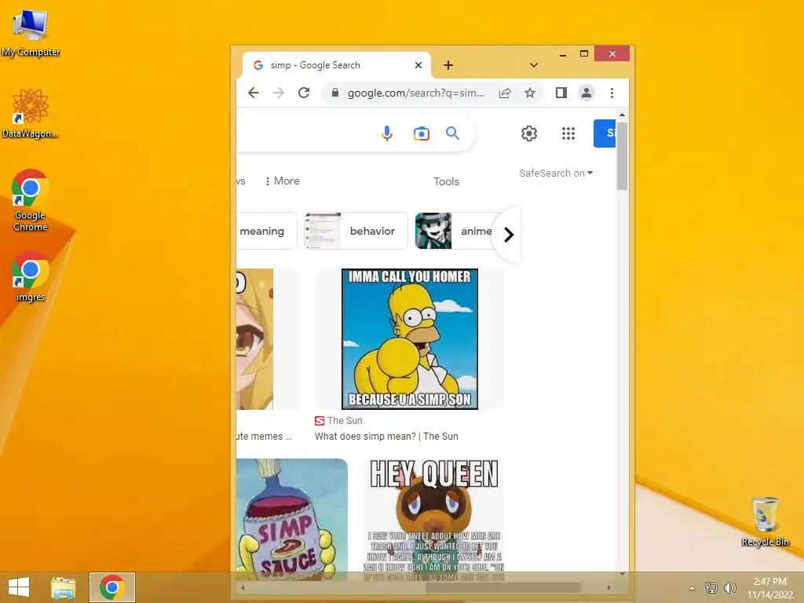
Task: Expand the More search categories menu
Action: click(x=282, y=181)
